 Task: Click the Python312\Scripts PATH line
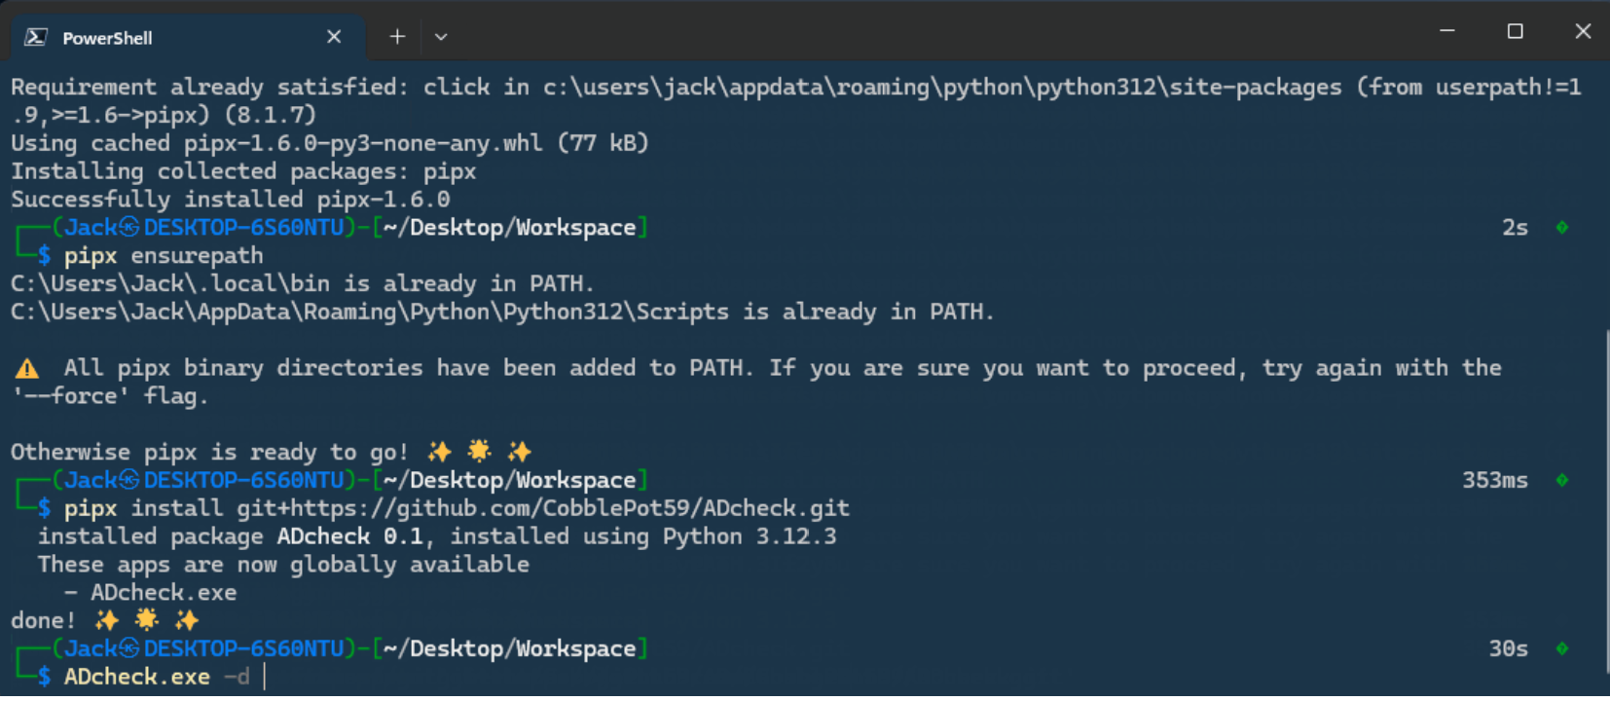point(502,313)
